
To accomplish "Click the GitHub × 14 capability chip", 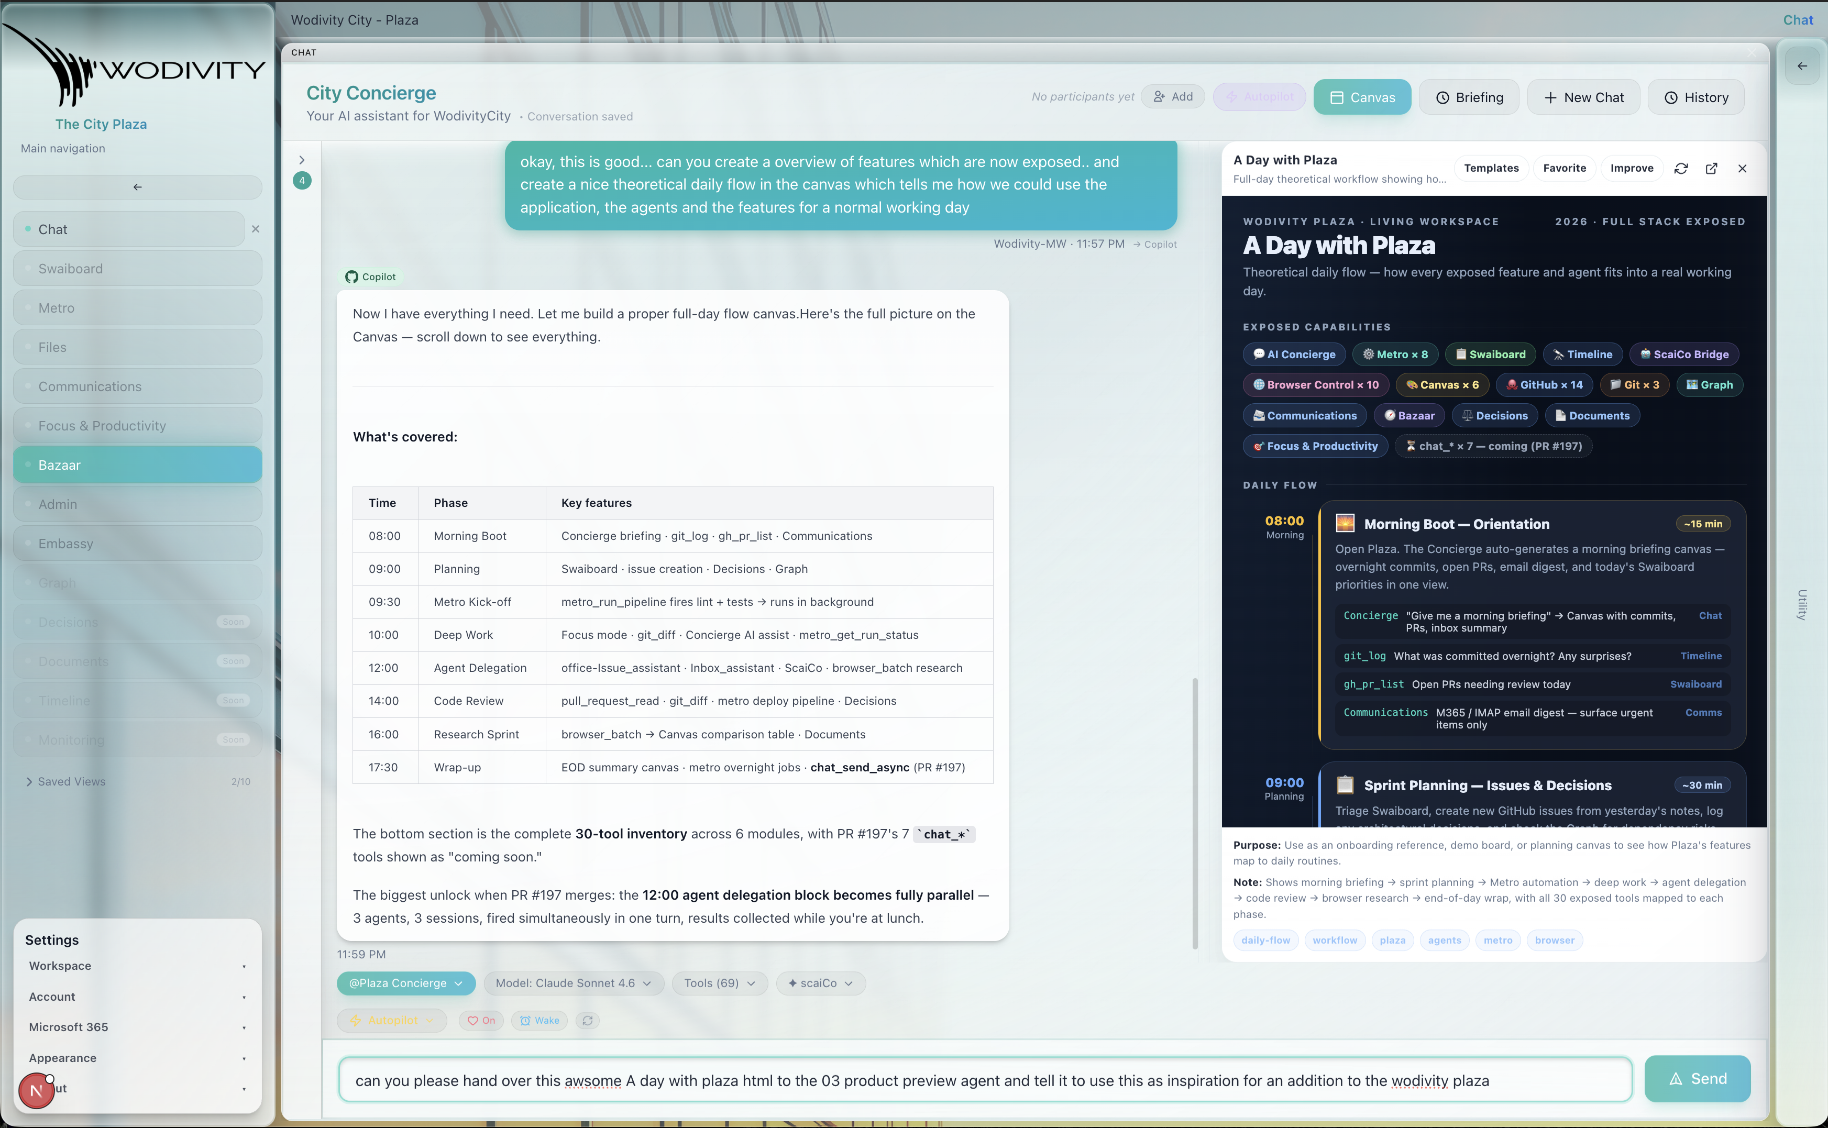I will pos(1544,385).
